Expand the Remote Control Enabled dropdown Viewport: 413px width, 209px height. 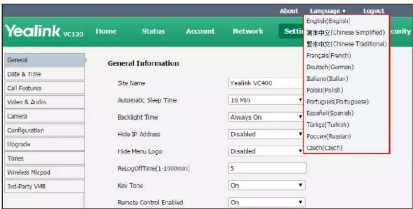[267, 203]
